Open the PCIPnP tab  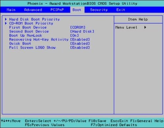[57, 10]
